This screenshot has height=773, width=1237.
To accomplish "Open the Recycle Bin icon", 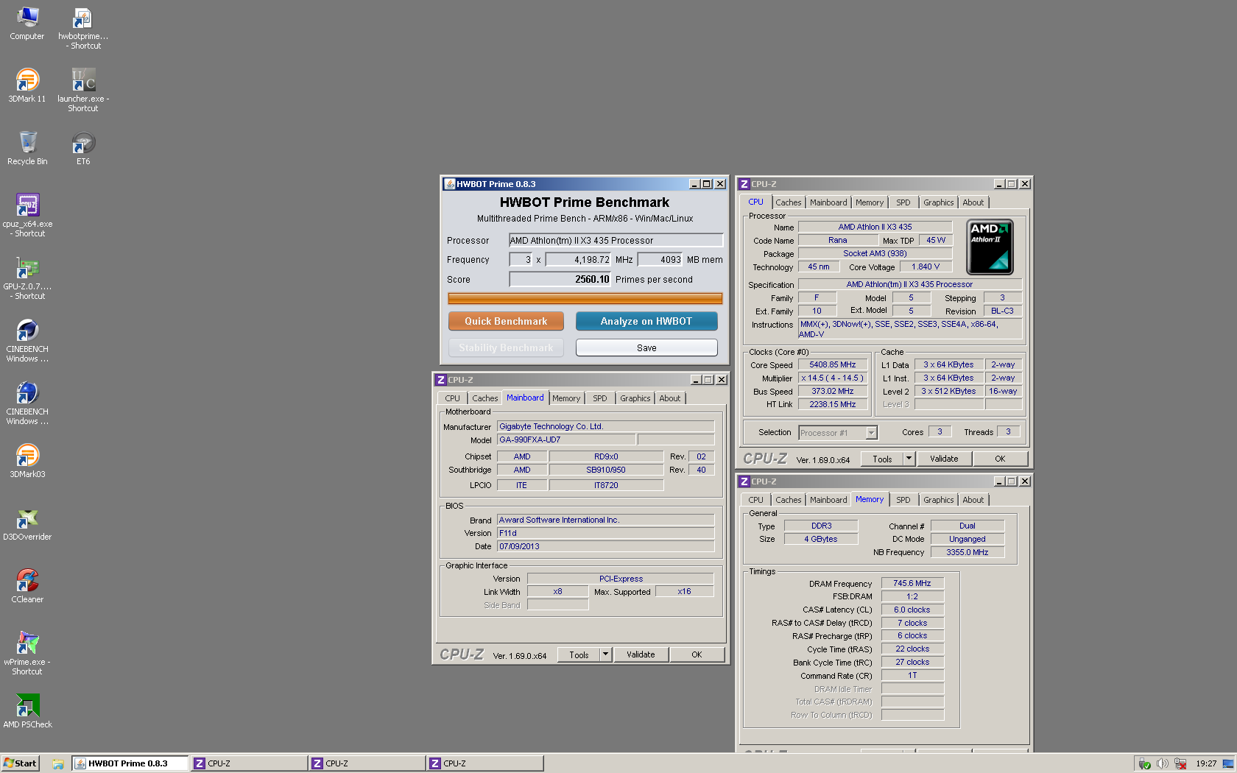I will click(x=27, y=148).
